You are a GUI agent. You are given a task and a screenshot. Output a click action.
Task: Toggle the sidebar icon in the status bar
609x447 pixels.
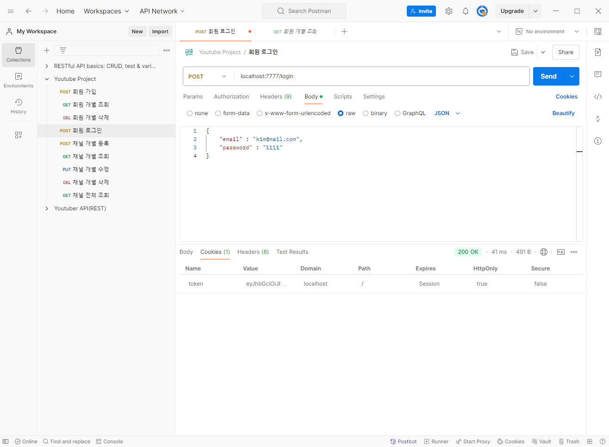click(6, 441)
